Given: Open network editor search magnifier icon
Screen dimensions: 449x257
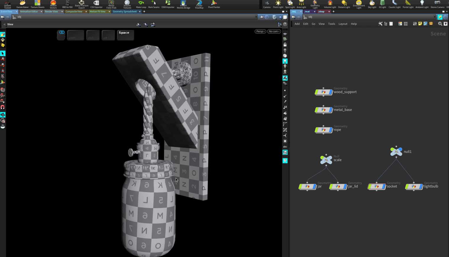Looking at the screenshot, I should tap(440, 24).
